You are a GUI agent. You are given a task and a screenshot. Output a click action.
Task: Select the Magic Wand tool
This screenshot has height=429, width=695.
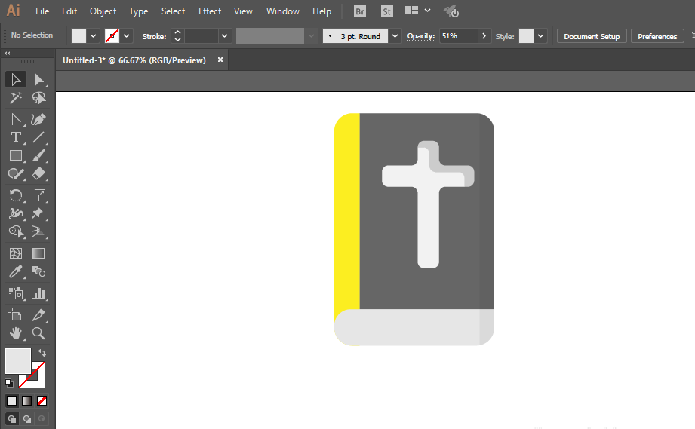tap(16, 98)
